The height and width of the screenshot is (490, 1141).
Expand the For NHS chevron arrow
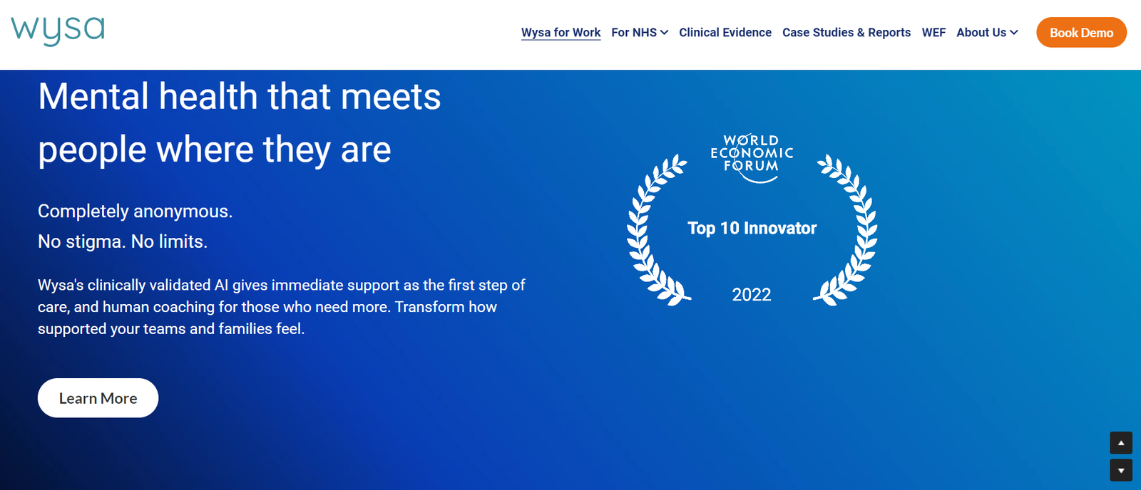[x=665, y=33]
